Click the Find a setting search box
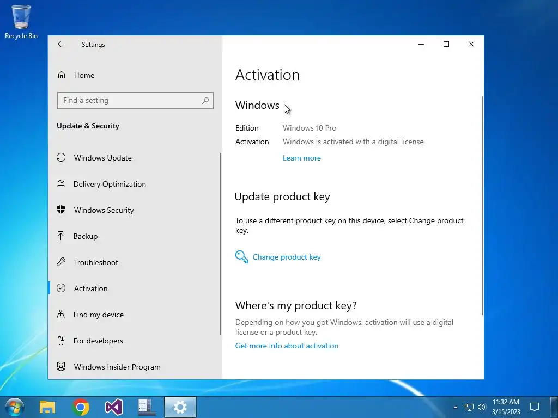Screen dimensions: 558x418 (135, 101)
